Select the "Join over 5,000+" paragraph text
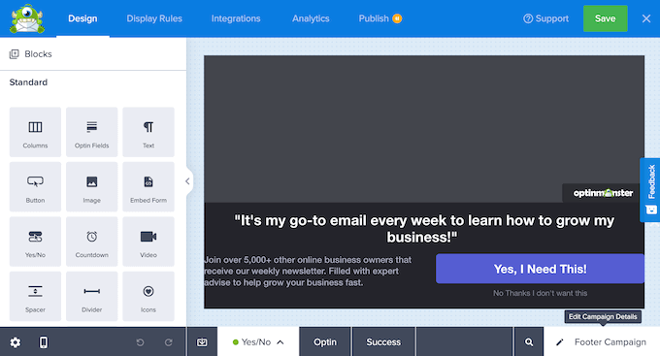Screen dimensions: 660x356 308,271
